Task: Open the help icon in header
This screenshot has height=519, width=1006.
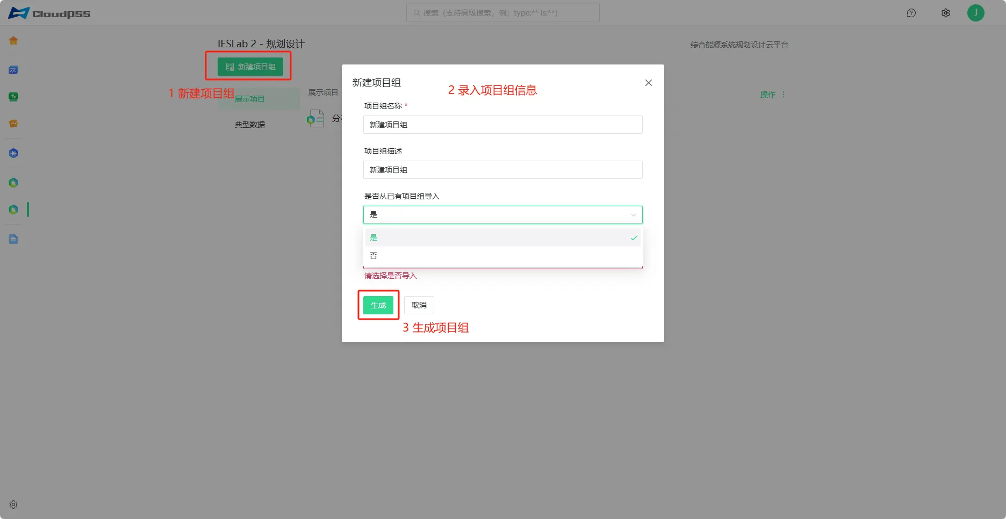Action: click(911, 13)
